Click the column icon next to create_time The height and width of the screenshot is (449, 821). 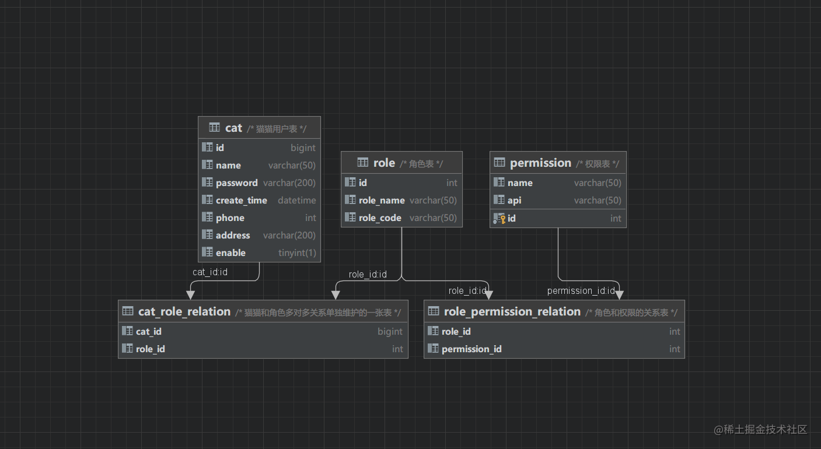point(208,200)
